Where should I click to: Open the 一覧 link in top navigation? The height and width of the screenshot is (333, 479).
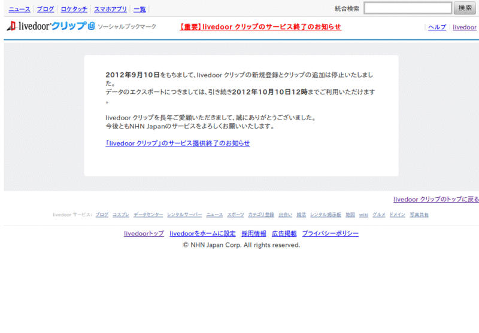(140, 9)
